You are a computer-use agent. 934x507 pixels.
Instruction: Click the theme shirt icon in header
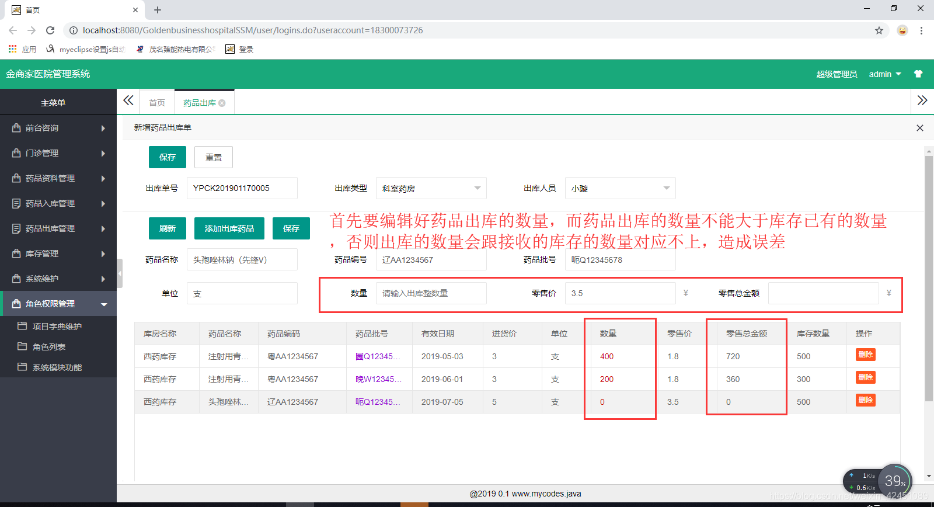point(918,74)
